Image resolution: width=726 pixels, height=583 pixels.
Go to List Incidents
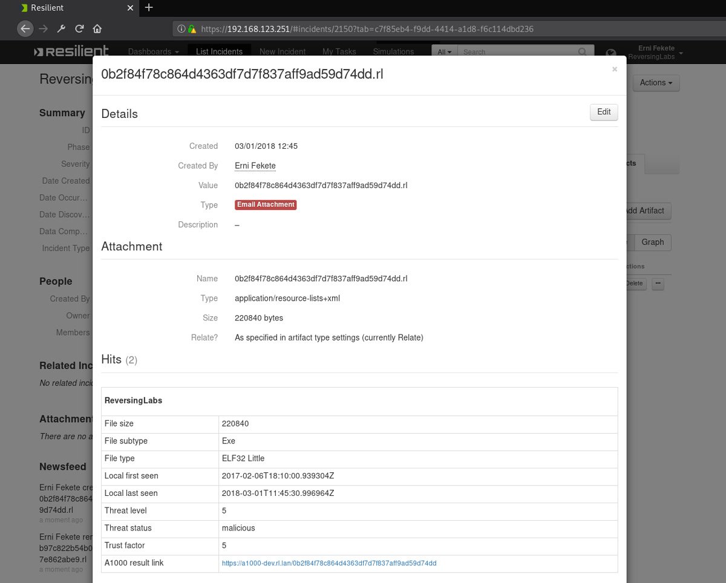click(219, 51)
